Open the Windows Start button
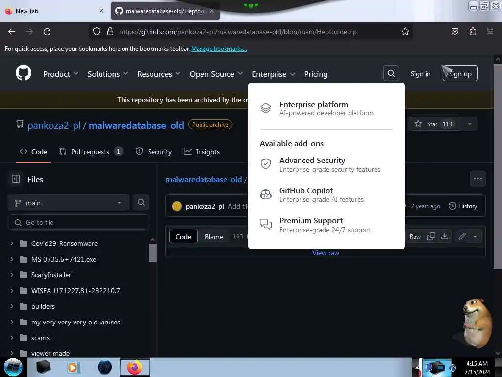This screenshot has height=377, width=502. 13,367
